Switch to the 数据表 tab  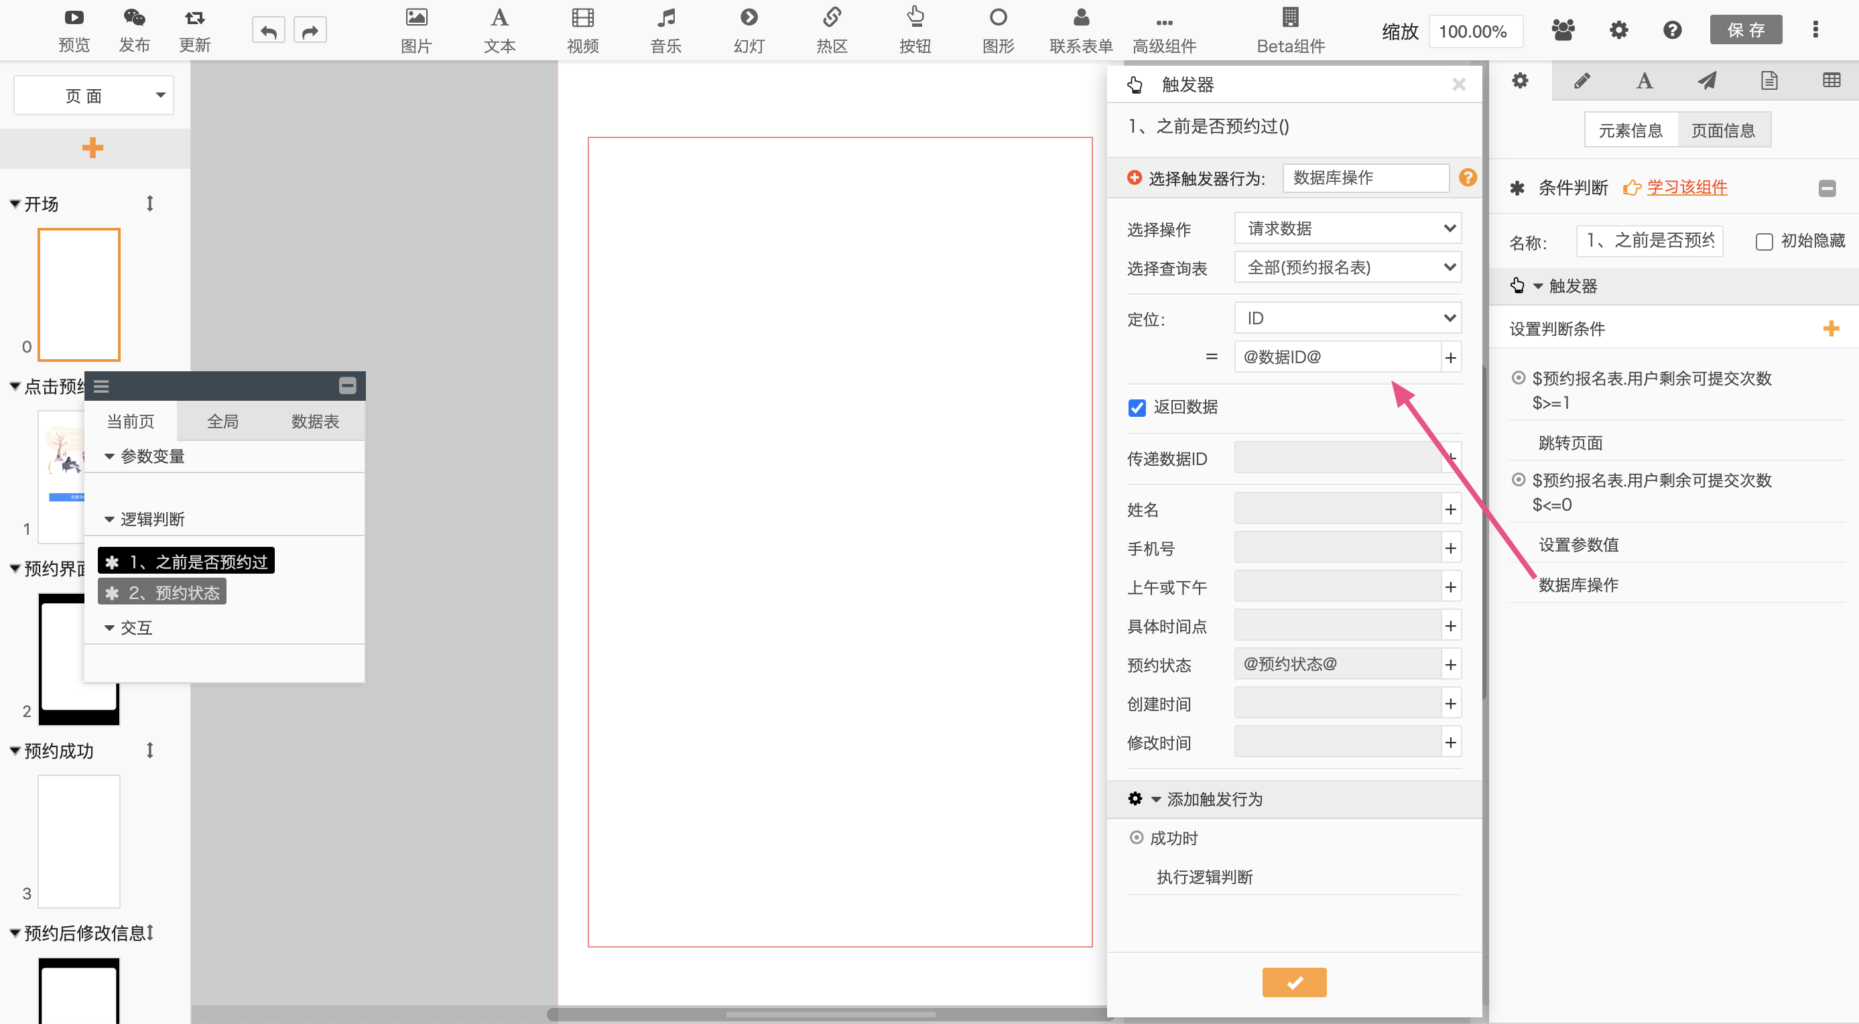pyautogui.click(x=315, y=422)
